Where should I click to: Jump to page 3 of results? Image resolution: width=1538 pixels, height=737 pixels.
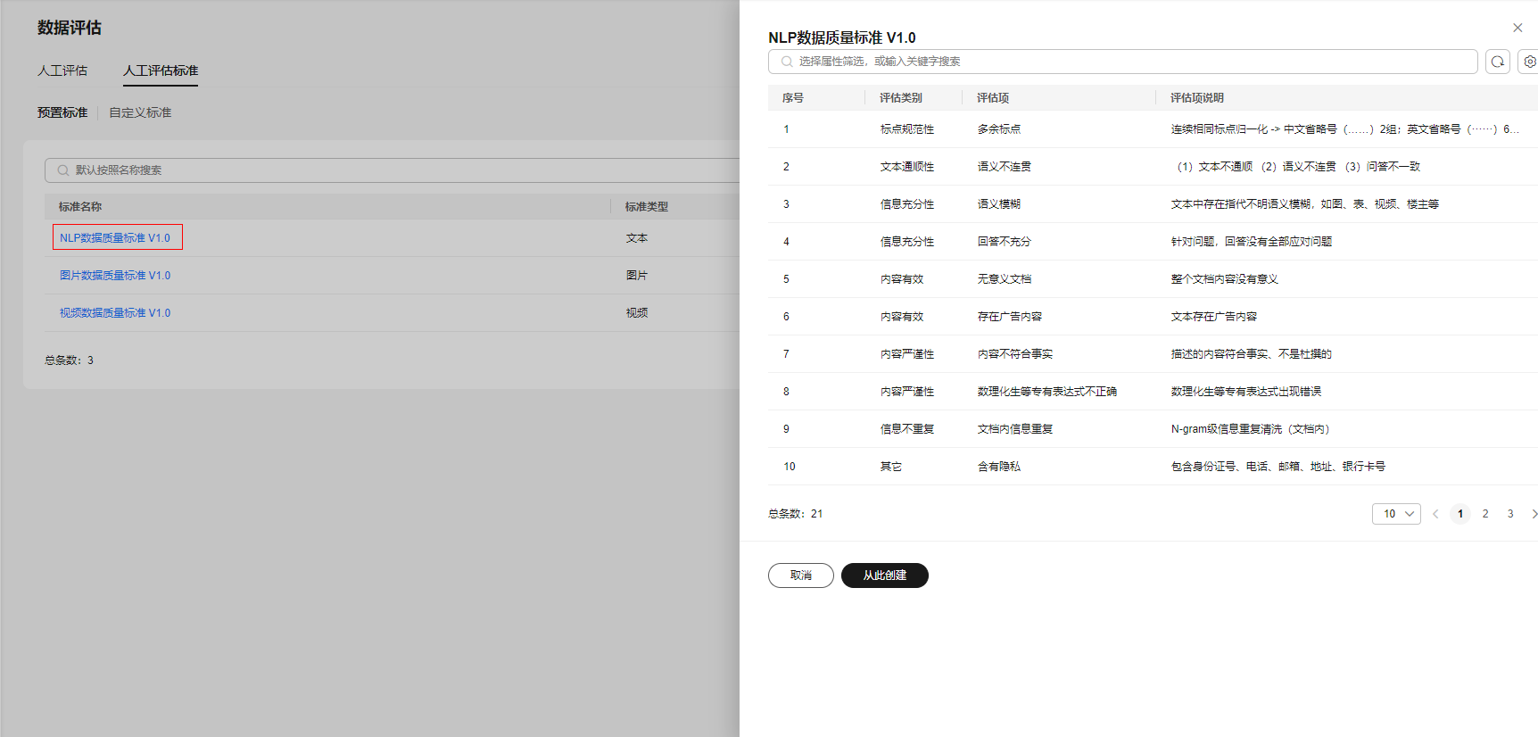coord(1510,514)
